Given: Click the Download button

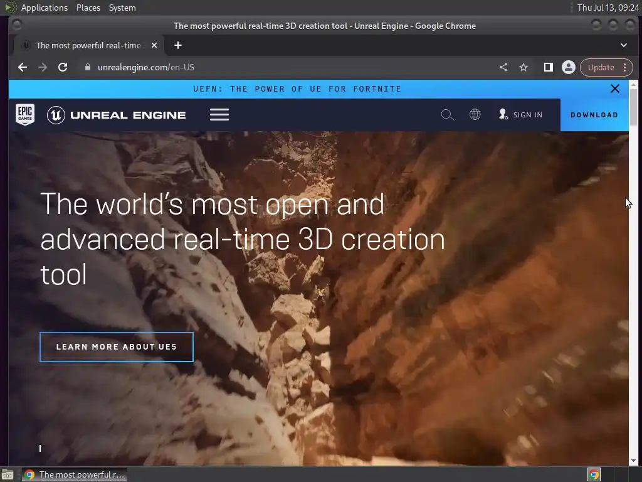Looking at the screenshot, I should 594,115.
